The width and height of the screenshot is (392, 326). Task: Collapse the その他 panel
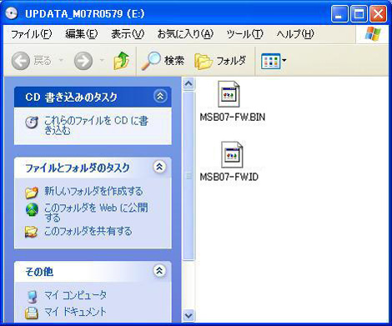pyautogui.click(x=159, y=271)
